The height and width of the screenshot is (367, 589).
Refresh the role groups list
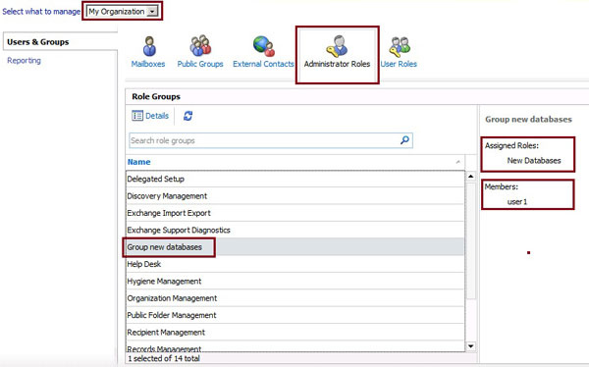187,116
